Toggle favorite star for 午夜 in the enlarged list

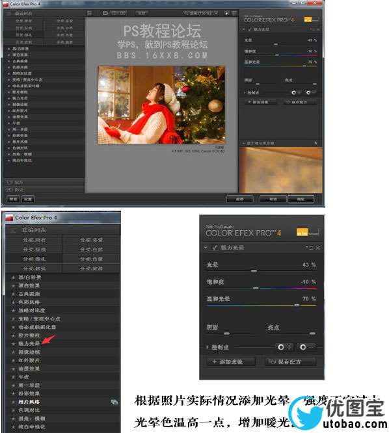click(x=13, y=377)
